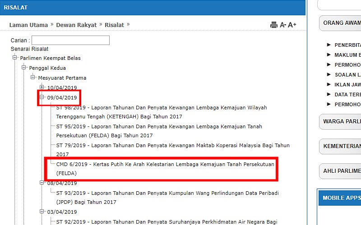Go to Laman Utama breadcrumb link

(28, 25)
